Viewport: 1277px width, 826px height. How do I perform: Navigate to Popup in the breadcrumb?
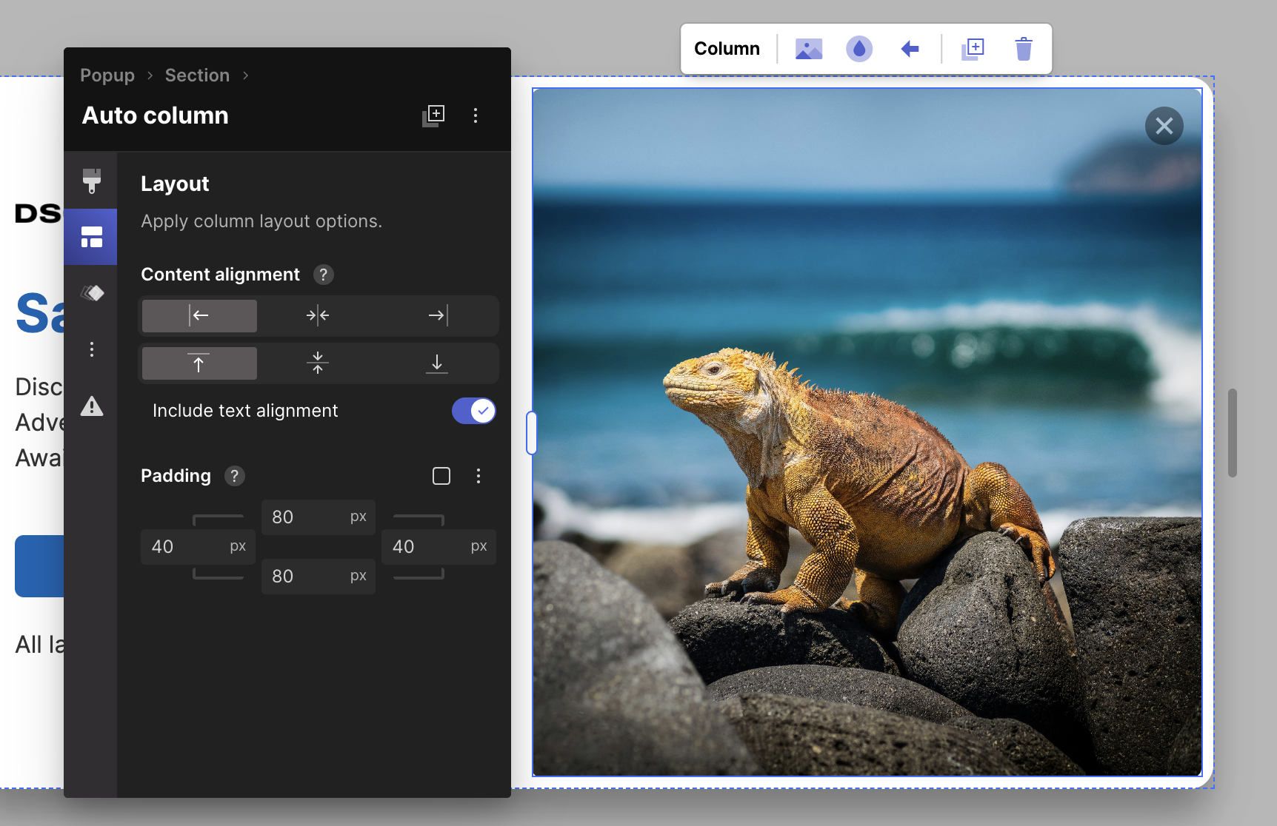pyautogui.click(x=107, y=75)
